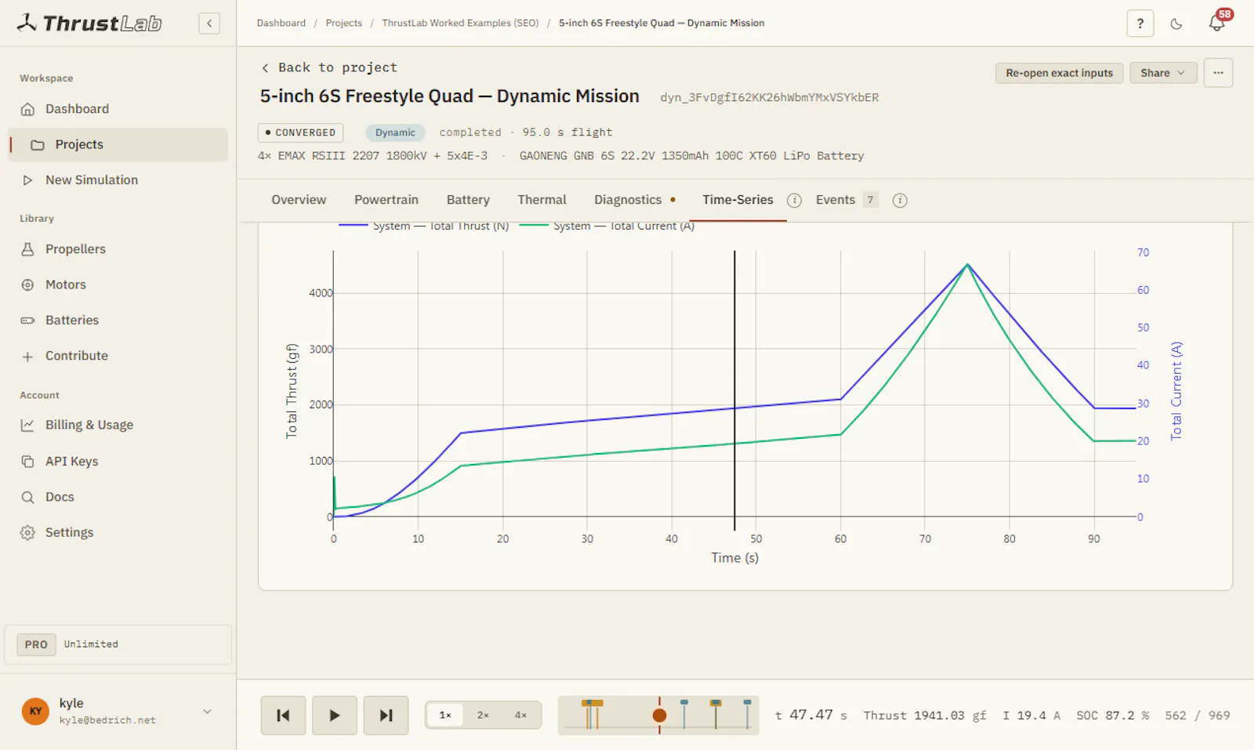Viewport: 1254px width, 750px height.
Task: Click the PRO plan badge
Action: tap(36, 645)
